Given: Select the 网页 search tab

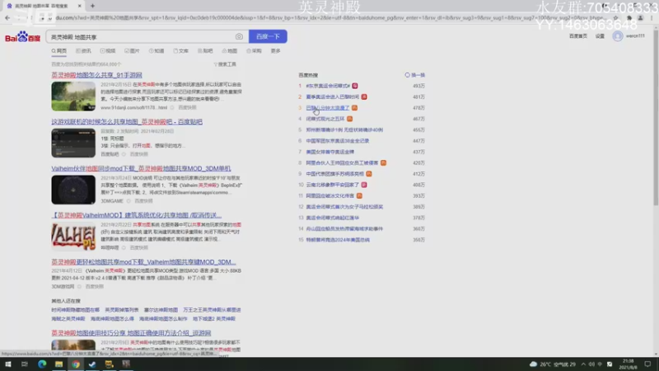Looking at the screenshot, I should pyautogui.click(x=59, y=51).
